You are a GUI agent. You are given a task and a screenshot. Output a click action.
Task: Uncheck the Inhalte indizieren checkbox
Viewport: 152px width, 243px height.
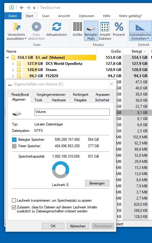(14, 207)
